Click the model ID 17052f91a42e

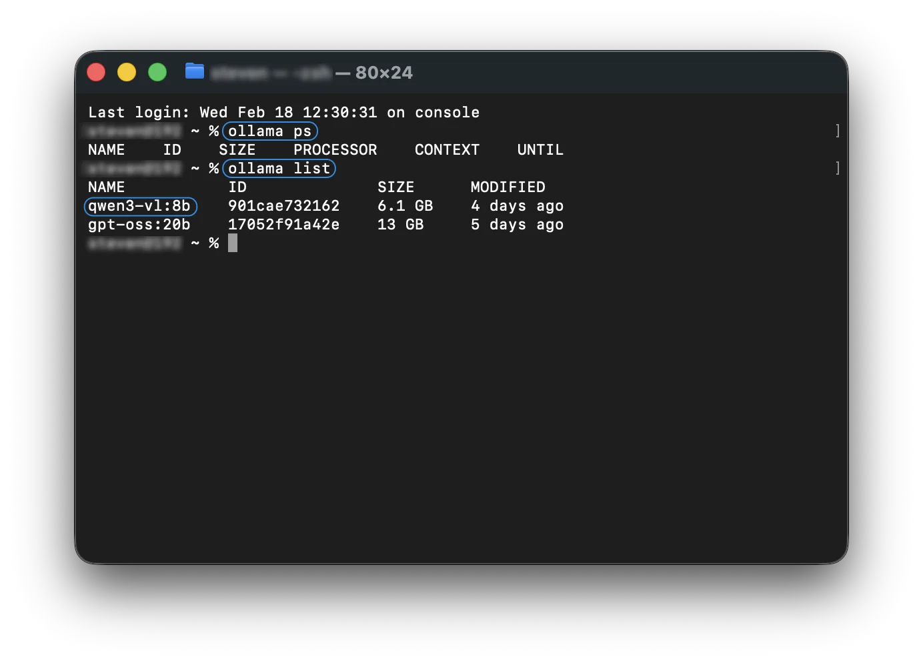pyautogui.click(x=283, y=225)
